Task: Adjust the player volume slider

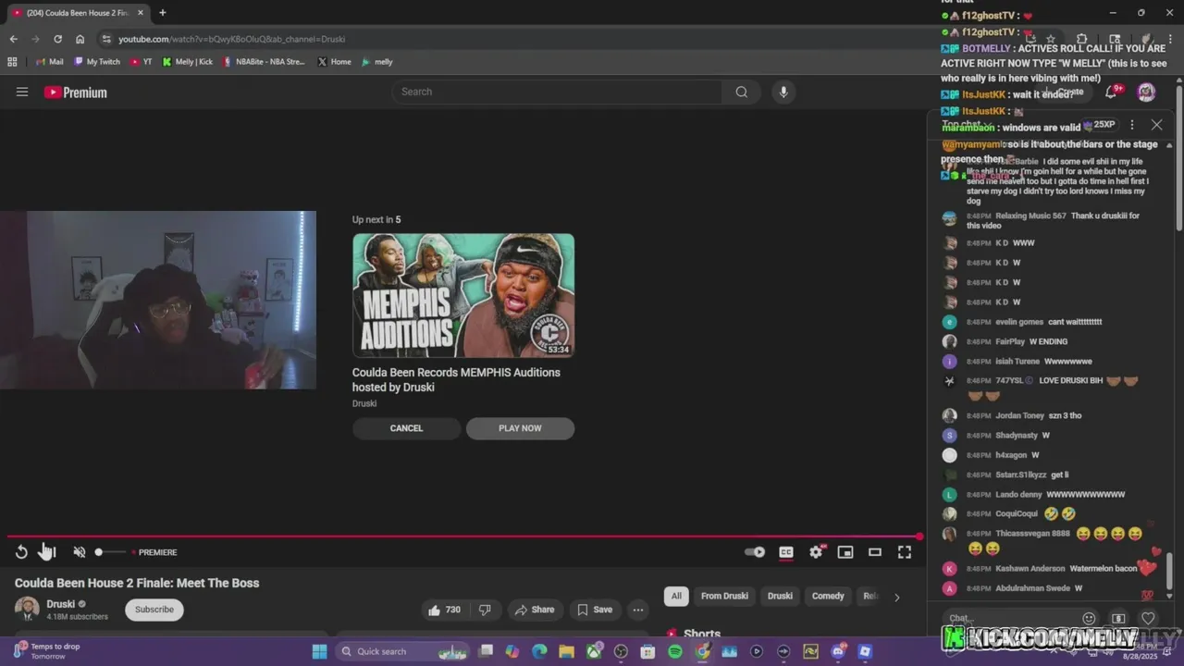Action: [110, 552]
